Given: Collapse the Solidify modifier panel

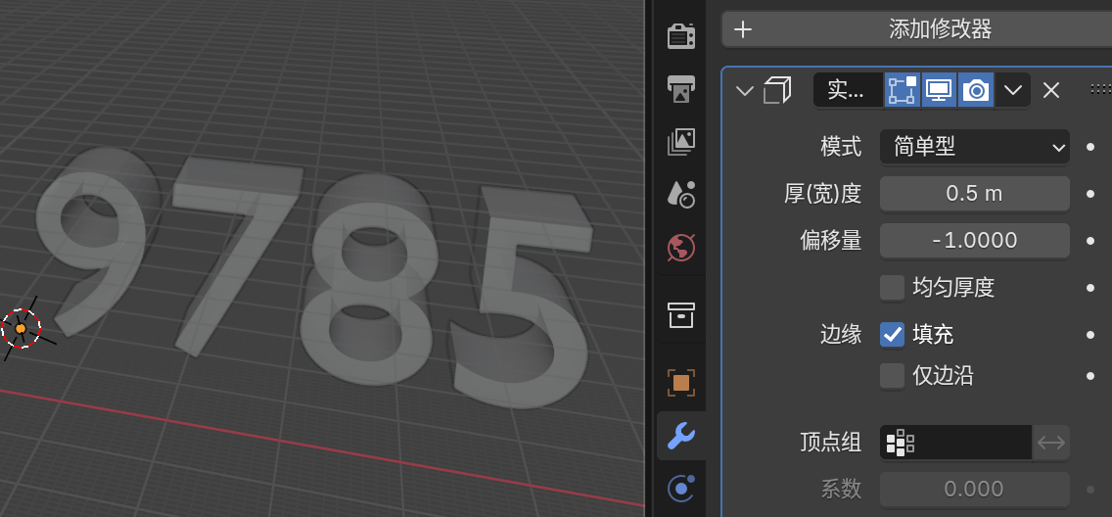Looking at the screenshot, I should click(x=744, y=90).
